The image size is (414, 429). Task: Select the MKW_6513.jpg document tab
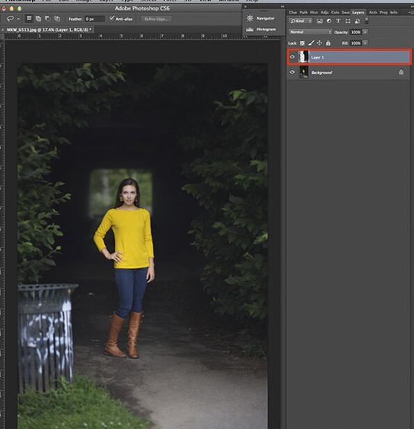pyautogui.click(x=49, y=29)
